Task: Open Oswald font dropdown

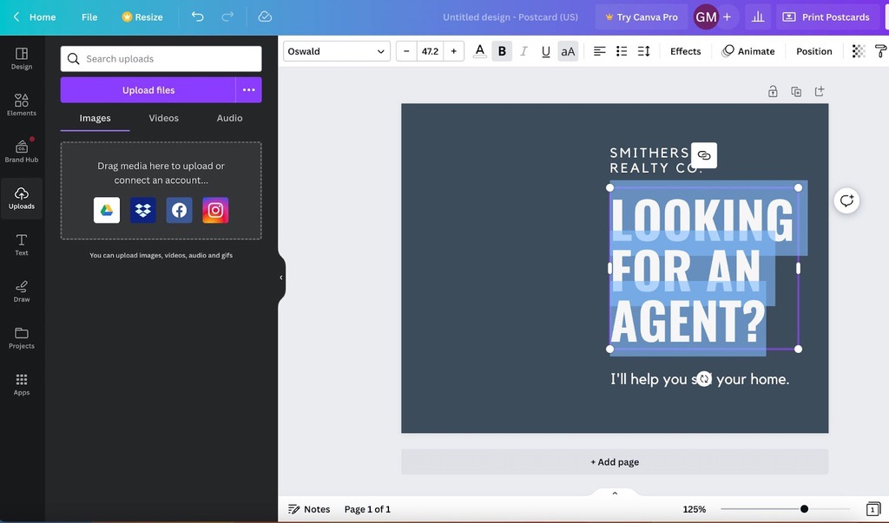Action: pyautogui.click(x=337, y=51)
